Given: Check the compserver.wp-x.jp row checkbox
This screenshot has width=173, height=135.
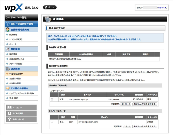Looking at the screenshot, I should pos(52,99).
